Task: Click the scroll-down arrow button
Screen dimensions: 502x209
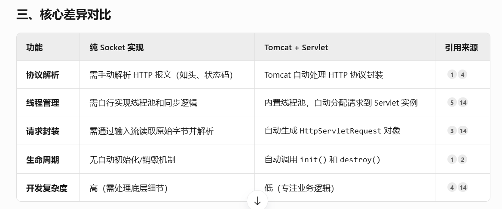Action: pyautogui.click(x=257, y=201)
